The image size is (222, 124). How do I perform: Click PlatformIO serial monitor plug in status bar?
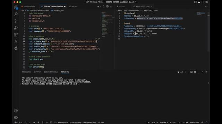pos(47,123)
